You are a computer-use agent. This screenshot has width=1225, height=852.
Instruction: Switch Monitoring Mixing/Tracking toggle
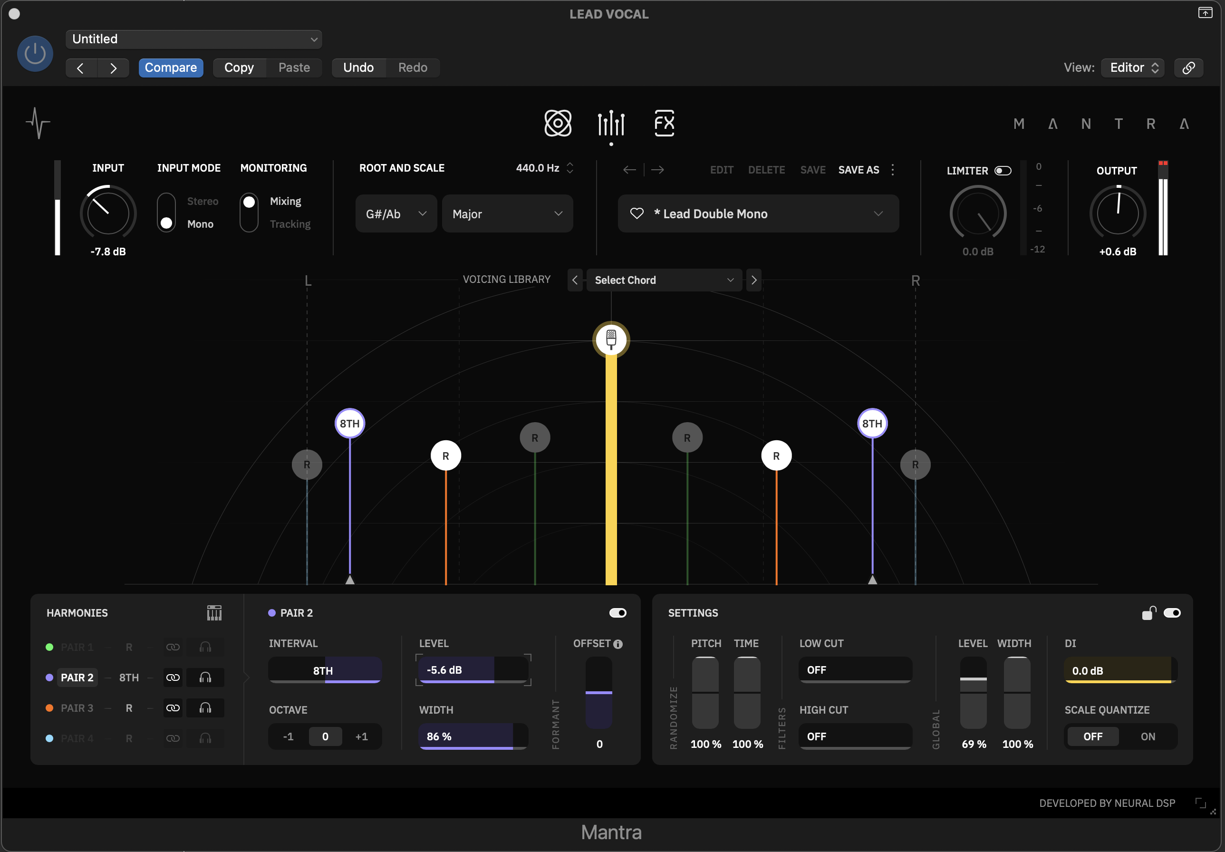[x=249, y=213]
